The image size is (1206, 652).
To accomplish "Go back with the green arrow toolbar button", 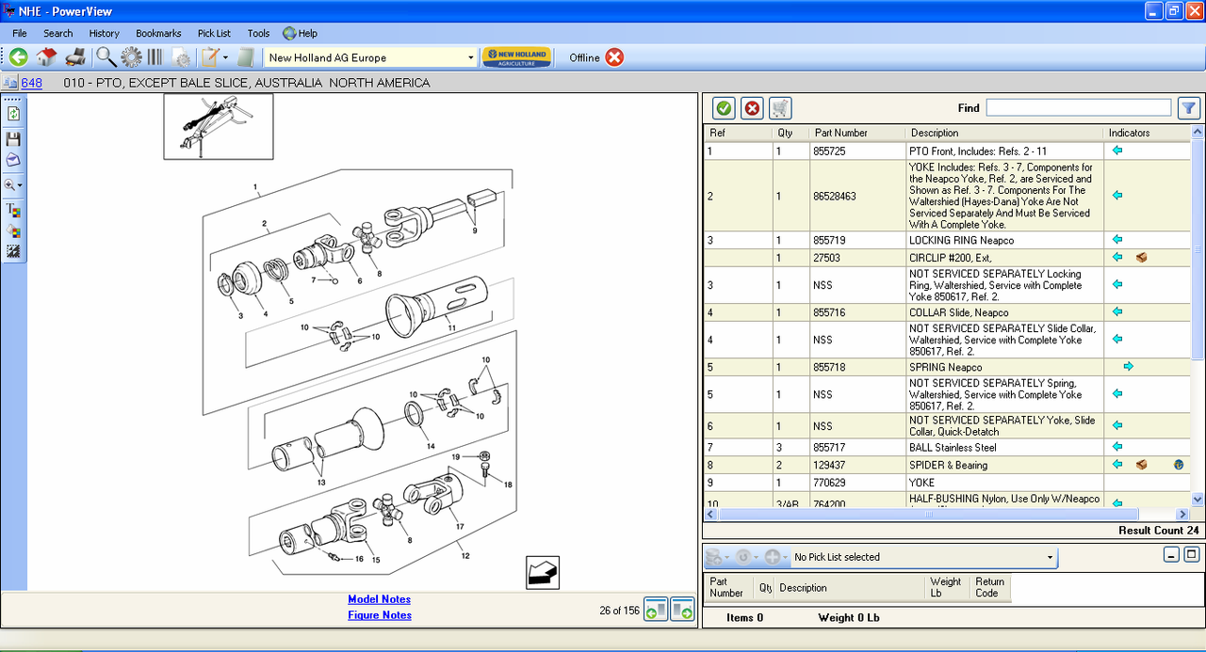I will click(18, 57).
